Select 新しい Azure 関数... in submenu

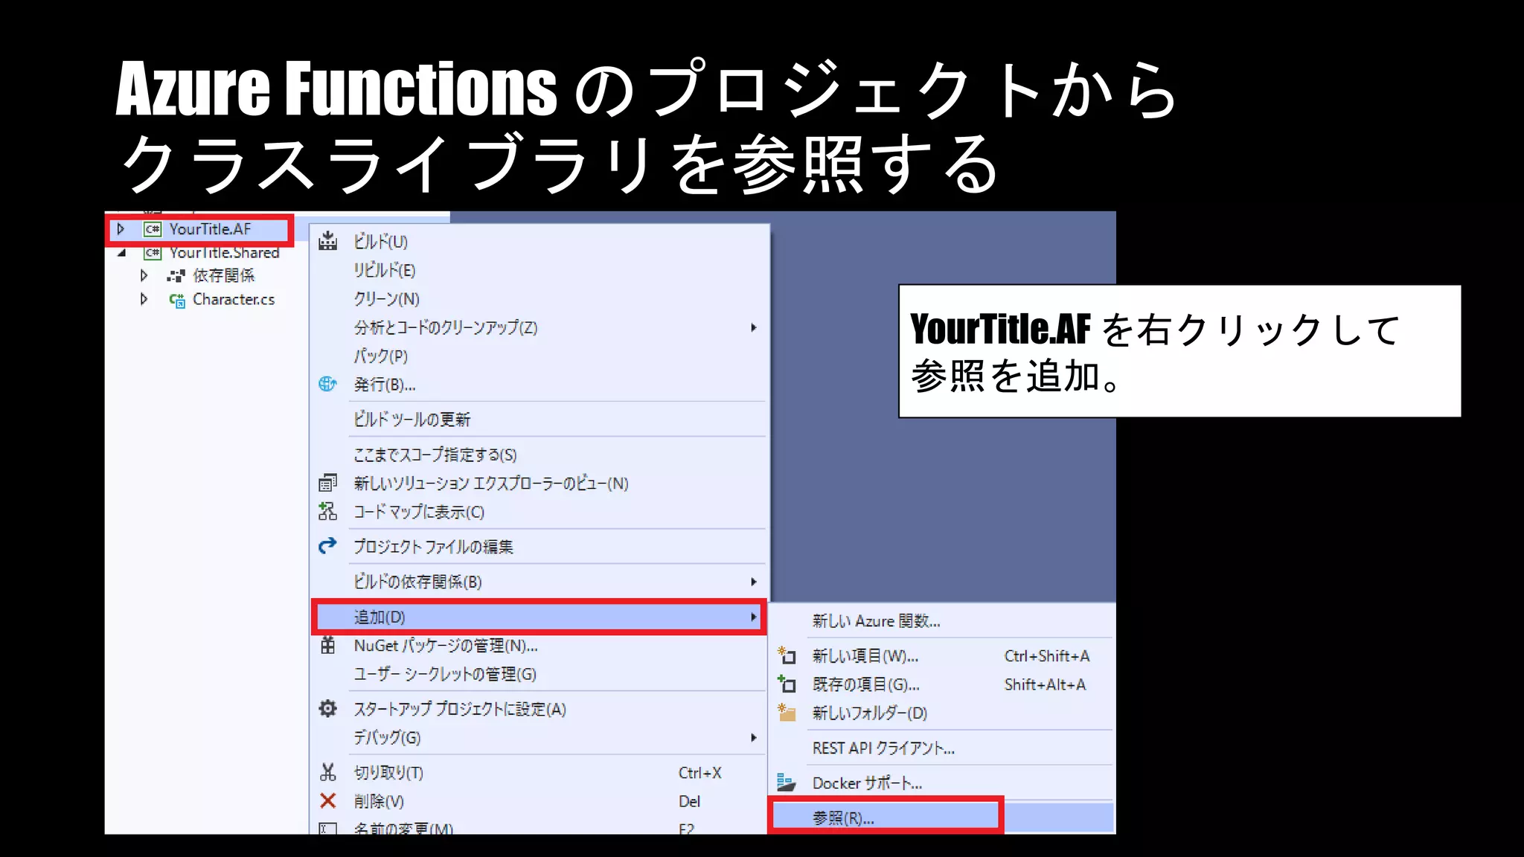point(942,620)
